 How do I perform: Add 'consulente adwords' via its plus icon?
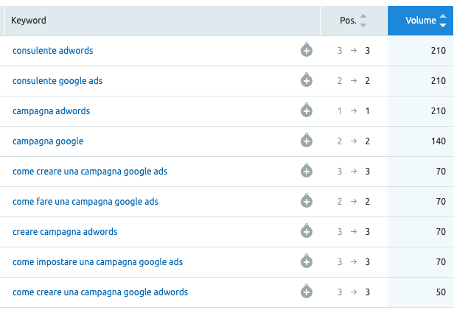point(307,50)
